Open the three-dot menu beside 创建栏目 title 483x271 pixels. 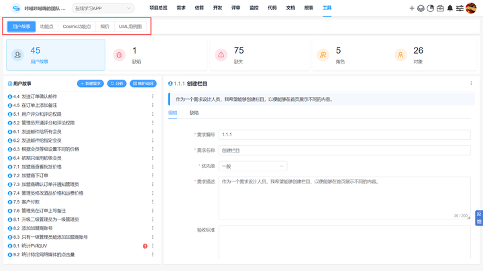tap(471, 84)
